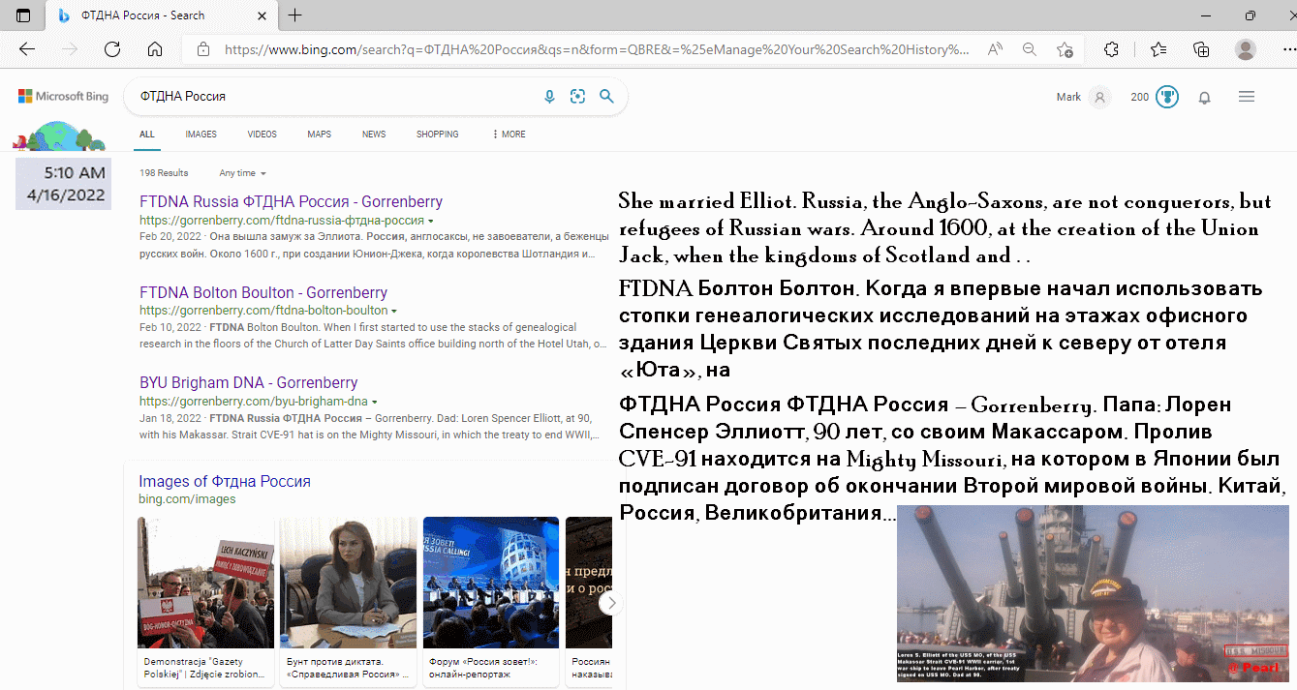
Task: Open FTDNA Russia ФТДНА Россия result
Action: tap(291, 202)
